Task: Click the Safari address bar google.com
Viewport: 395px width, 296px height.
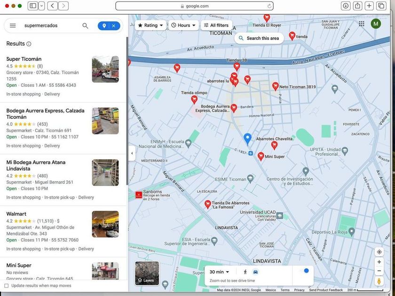Action: [x=194, y=6]
